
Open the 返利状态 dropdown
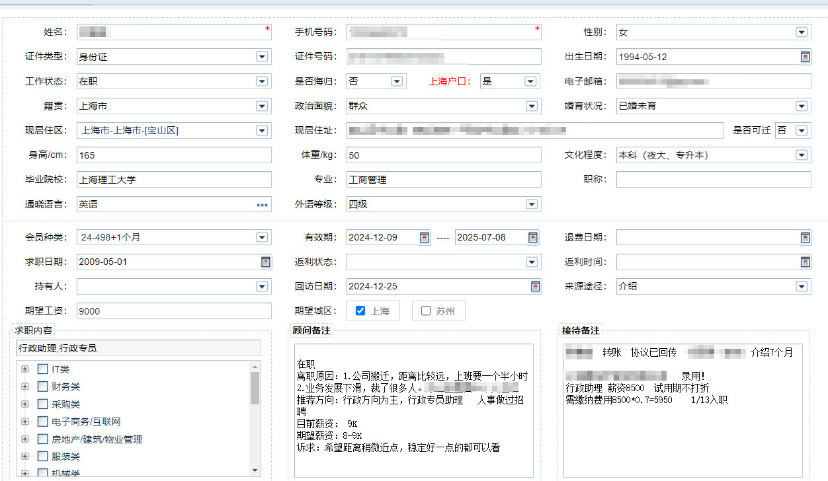coord(532,262)
